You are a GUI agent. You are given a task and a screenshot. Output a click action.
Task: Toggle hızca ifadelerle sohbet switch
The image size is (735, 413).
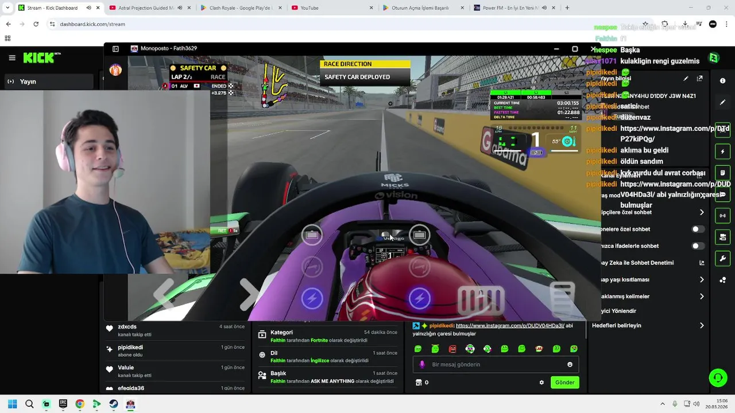click(x=698, y=246)
